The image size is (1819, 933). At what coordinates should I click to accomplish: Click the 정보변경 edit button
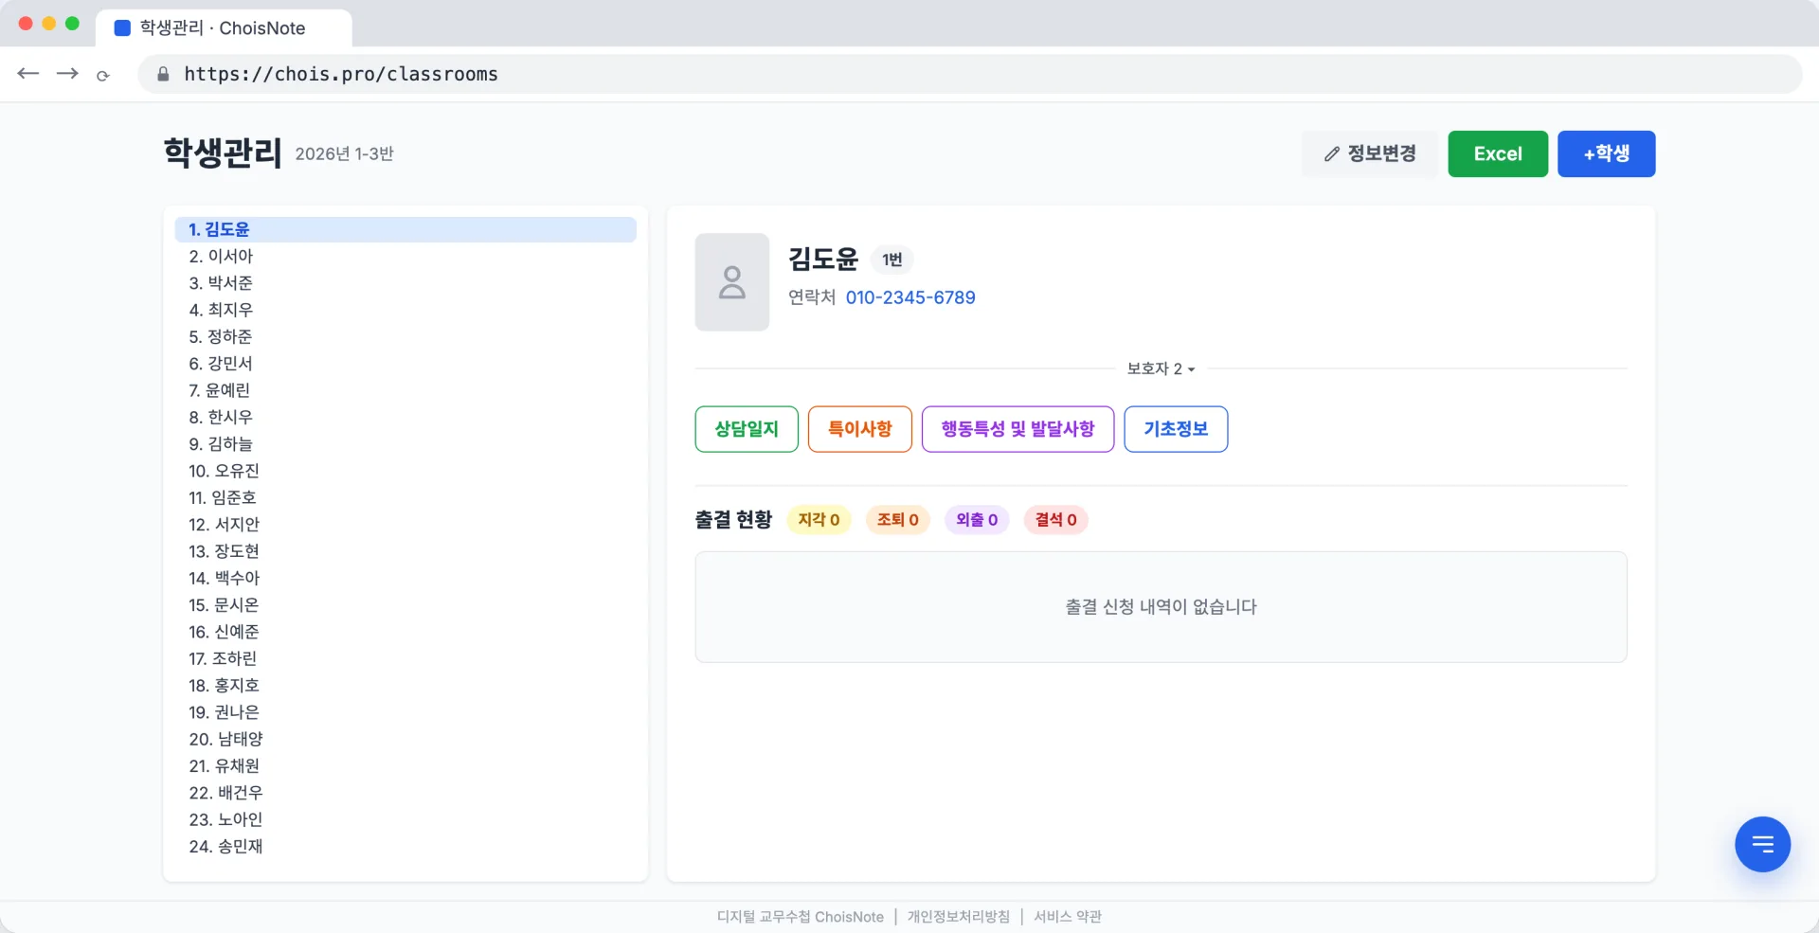[1369, 153]
